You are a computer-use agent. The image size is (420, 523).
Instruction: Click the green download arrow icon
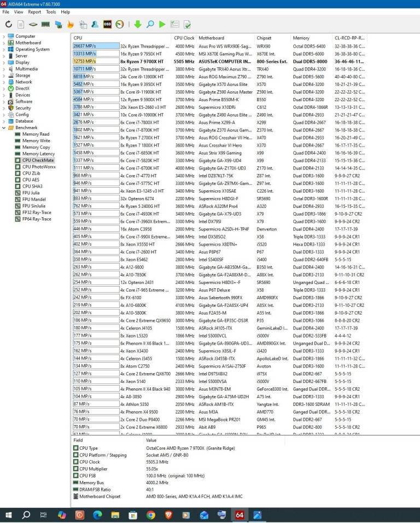pyautogui.click(x=137, y=24)
